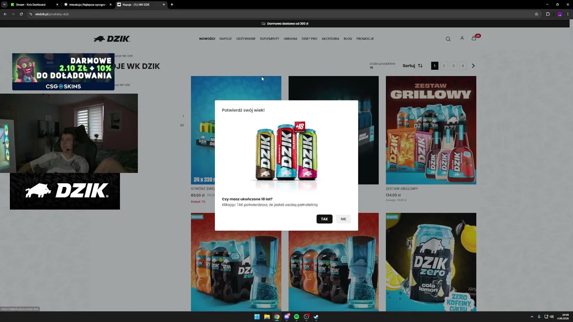
Task: Open Discord from the taskbar
Action: point(287,317)
